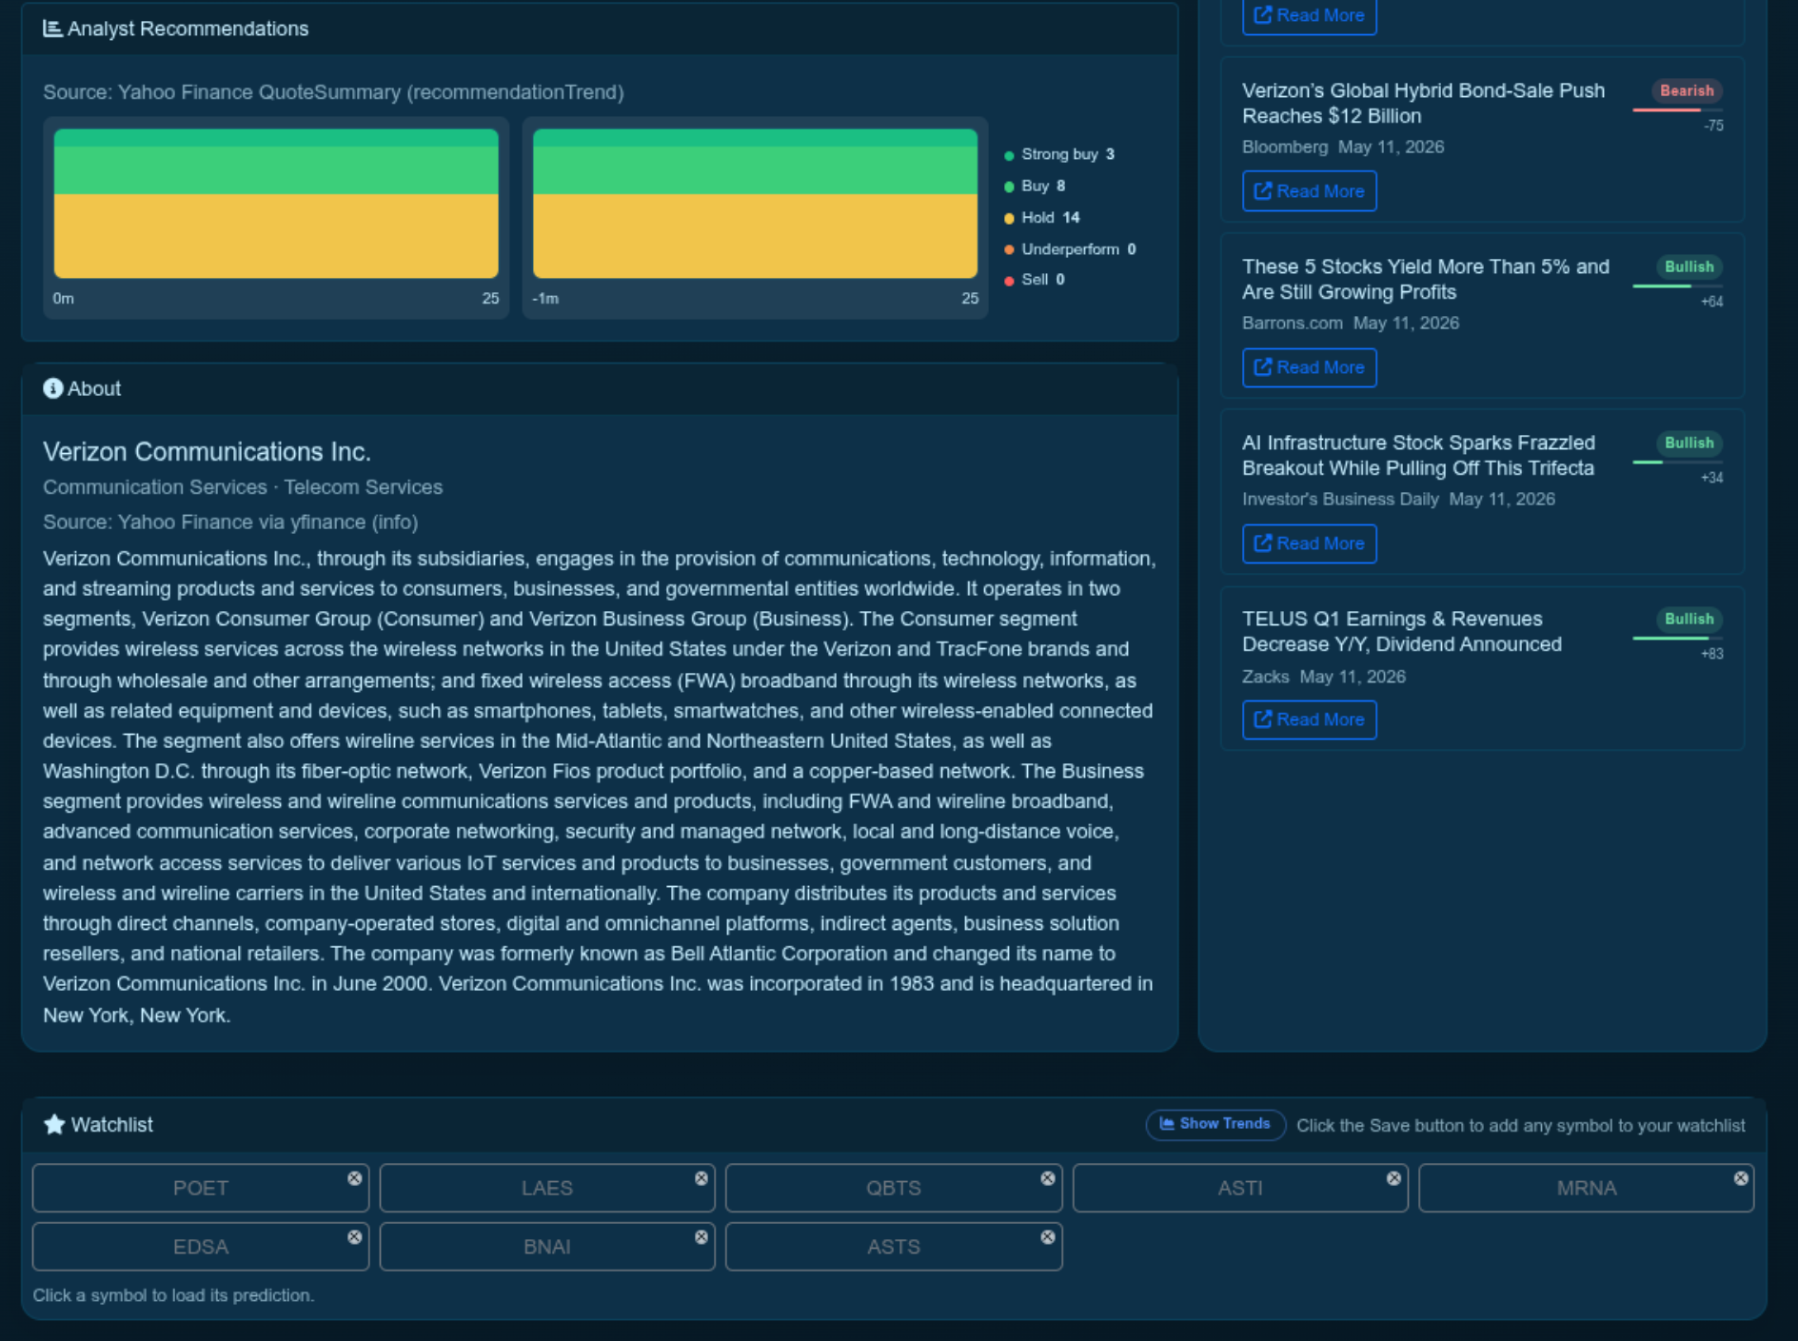The height and width of the screenshot is (1341, 1798).
Task: Click the Buy legend dot
Action: click(x=1009, y=187)
